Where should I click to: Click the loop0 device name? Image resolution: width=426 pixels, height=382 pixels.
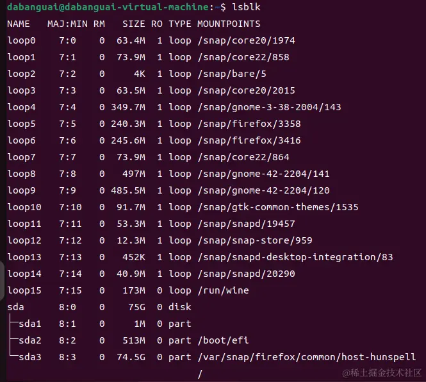point(22,40)
